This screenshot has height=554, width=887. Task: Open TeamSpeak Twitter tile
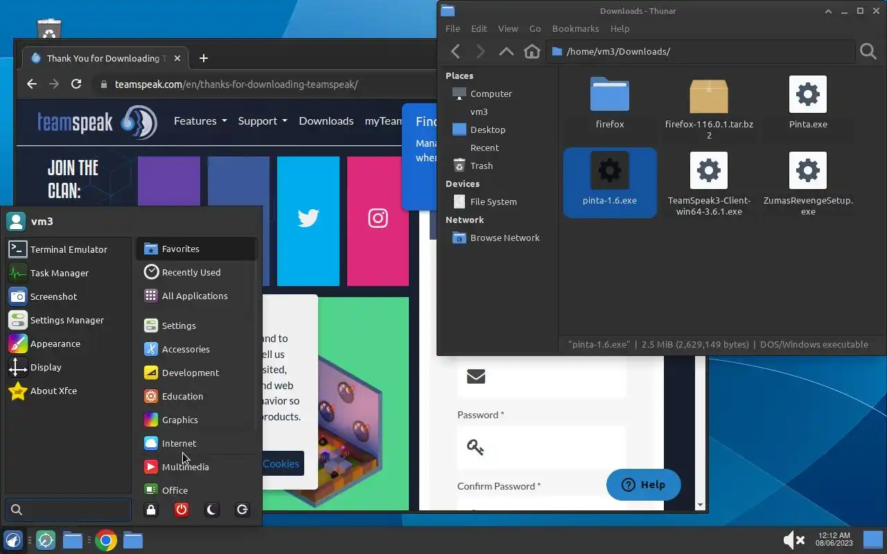point(308,221)
